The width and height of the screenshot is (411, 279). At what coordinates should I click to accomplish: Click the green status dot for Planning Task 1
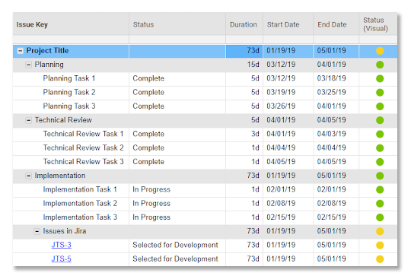coord(380,78)
